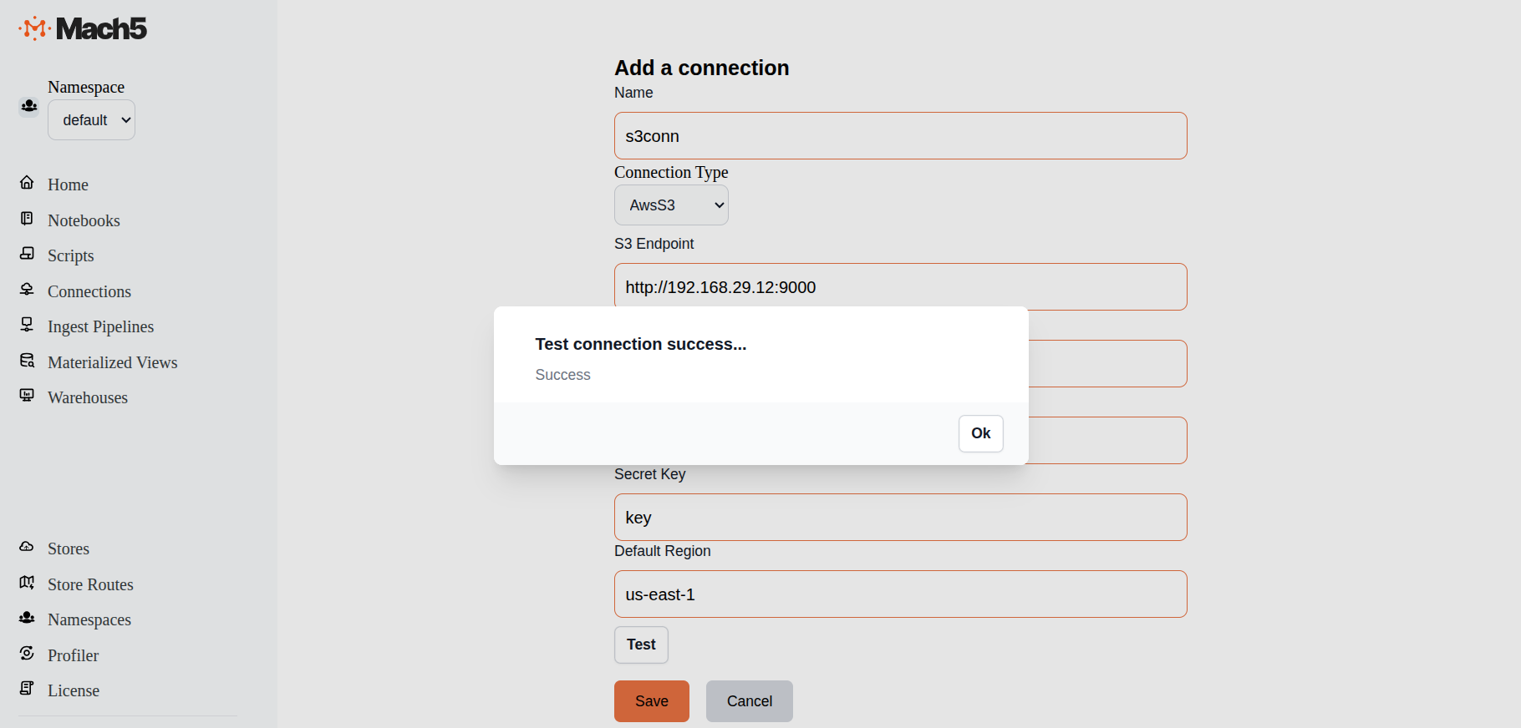The image size is (1521, 728).
Task: Click the Stores cloud icon
Action: tap(27, 547)
